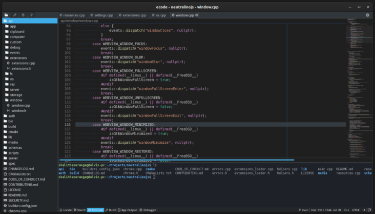
Task: Open CONTRIBUTING.md in the file tree
Action: [30, 184]
